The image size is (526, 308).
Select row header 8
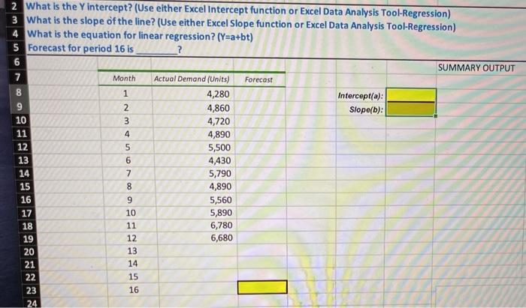click(x=19, y=92)
